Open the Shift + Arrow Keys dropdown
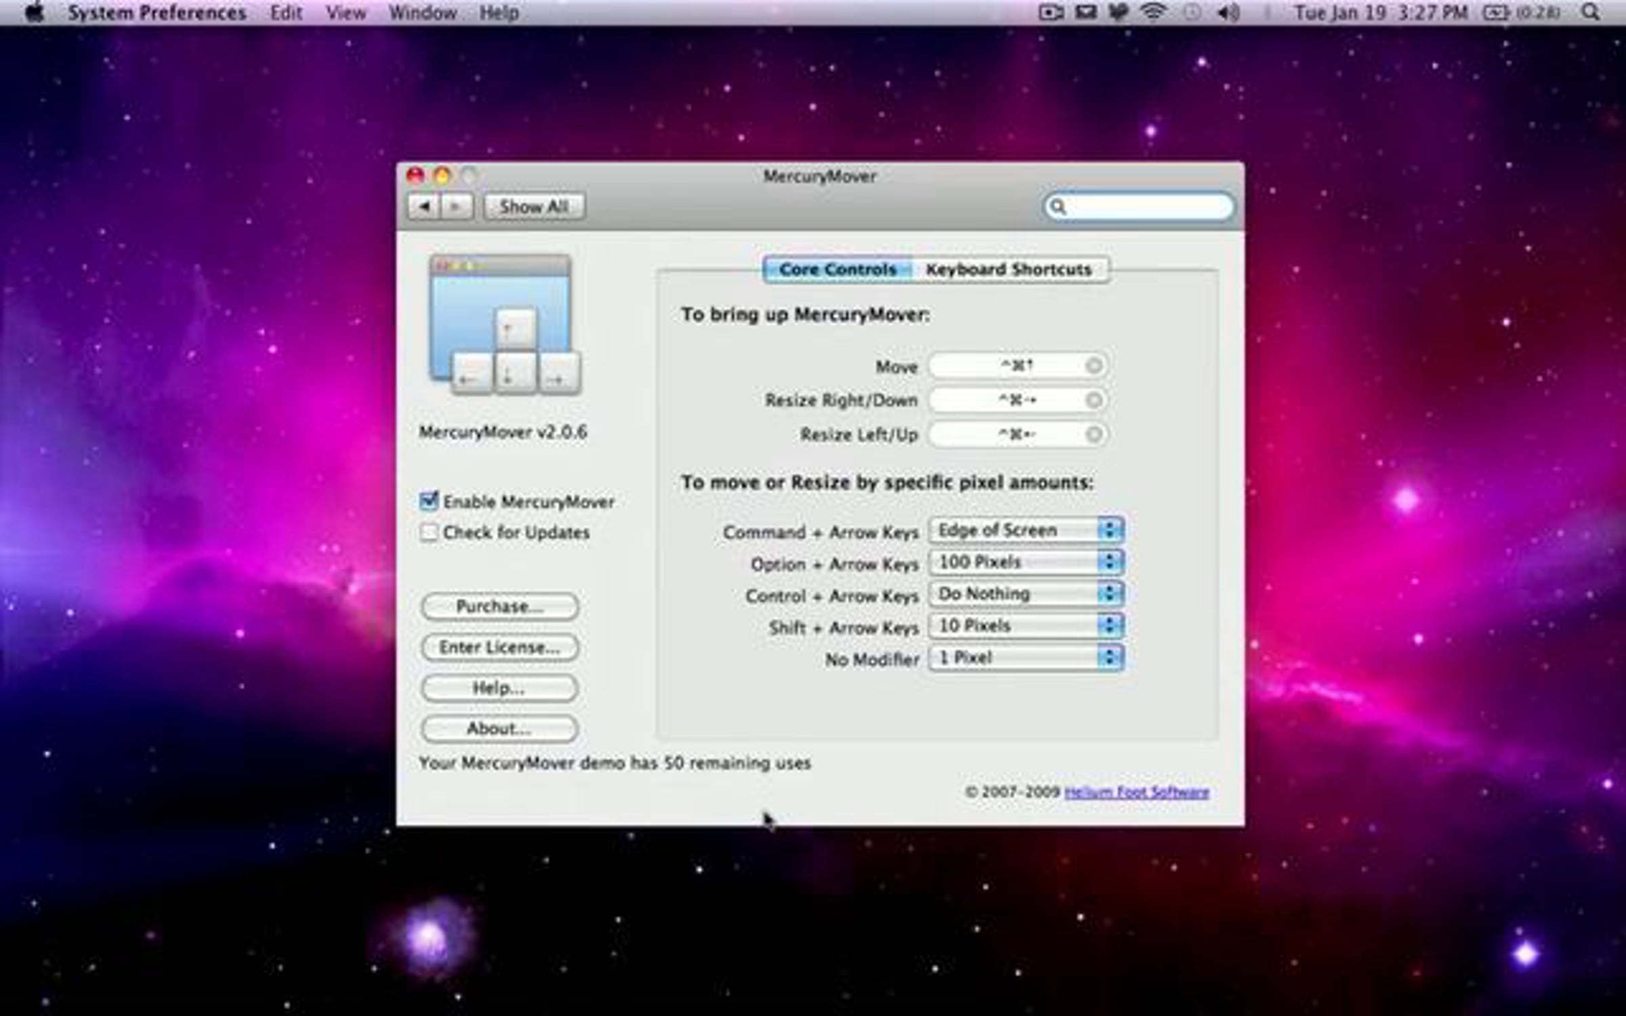1626x1016 pixels. pyautogui.click(x=1026, y=626)
